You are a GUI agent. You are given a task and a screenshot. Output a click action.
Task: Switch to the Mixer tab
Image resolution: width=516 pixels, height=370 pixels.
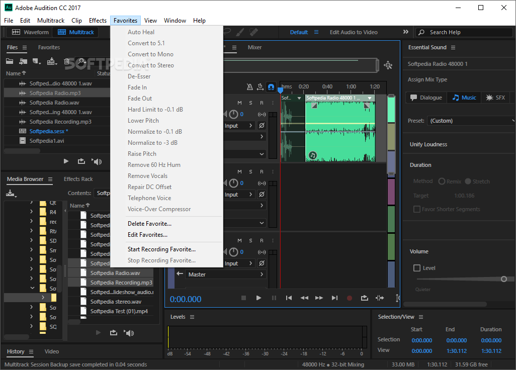pyautogui.click(x=254, y=47)
